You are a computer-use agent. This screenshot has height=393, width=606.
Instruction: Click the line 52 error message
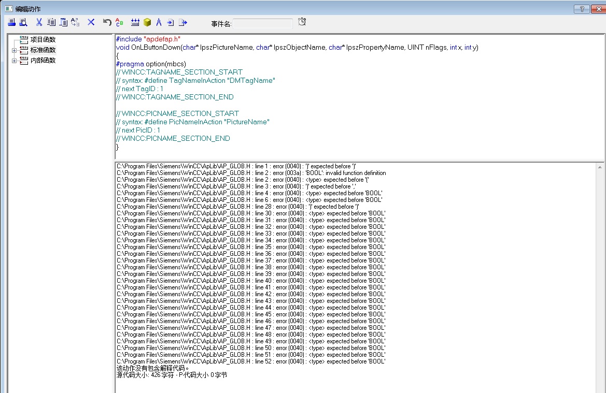[x=251, y=361]
